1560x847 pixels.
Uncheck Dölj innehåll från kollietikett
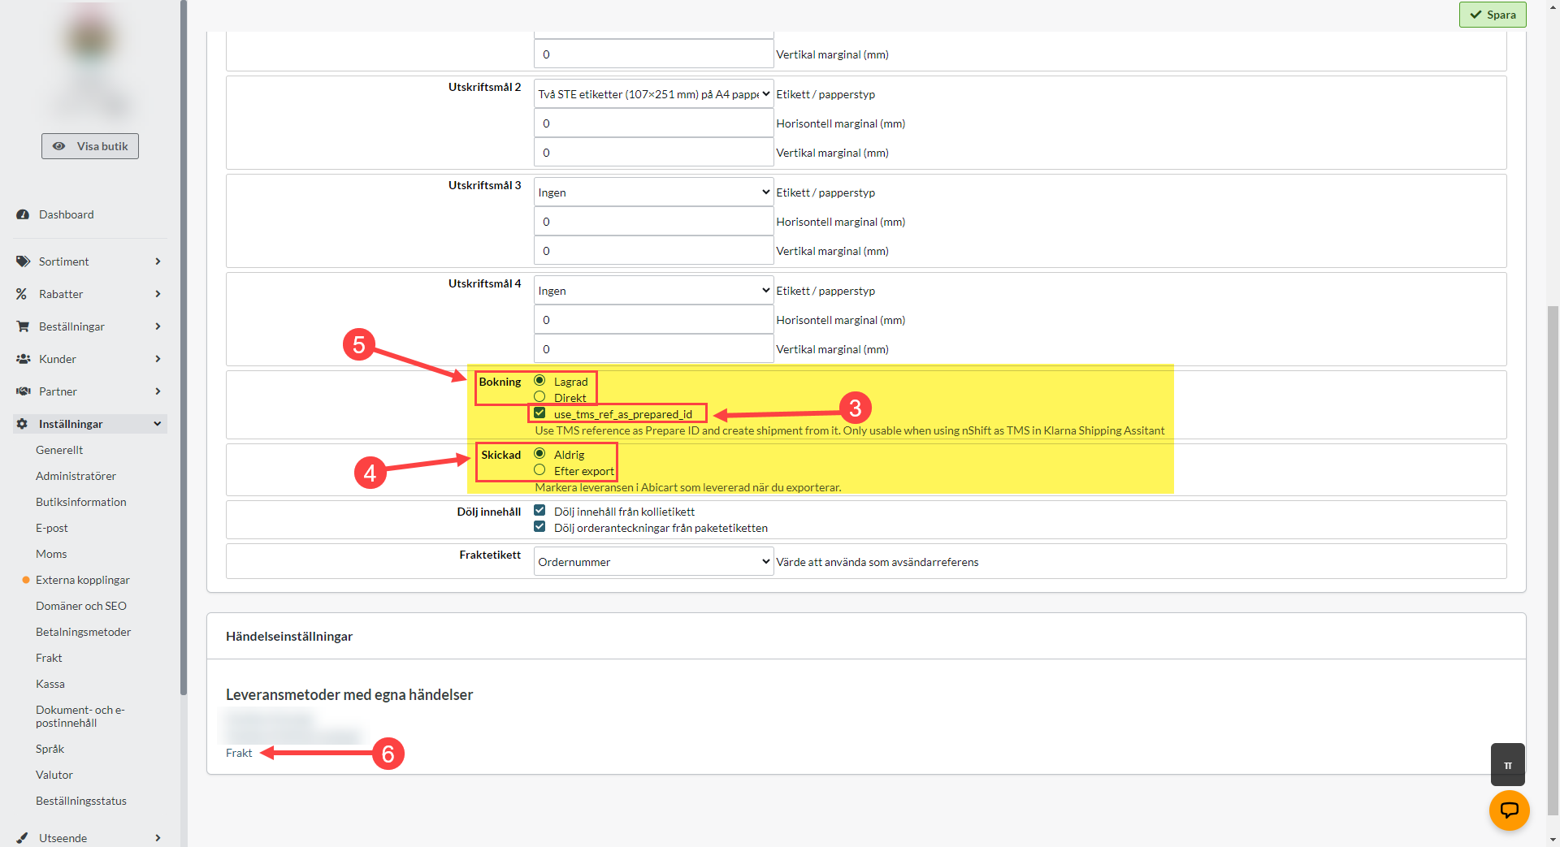click(539, 511)
